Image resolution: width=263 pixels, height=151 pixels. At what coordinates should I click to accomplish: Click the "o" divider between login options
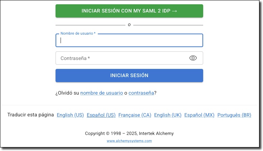pyautogui.click(x=129, y=25)
